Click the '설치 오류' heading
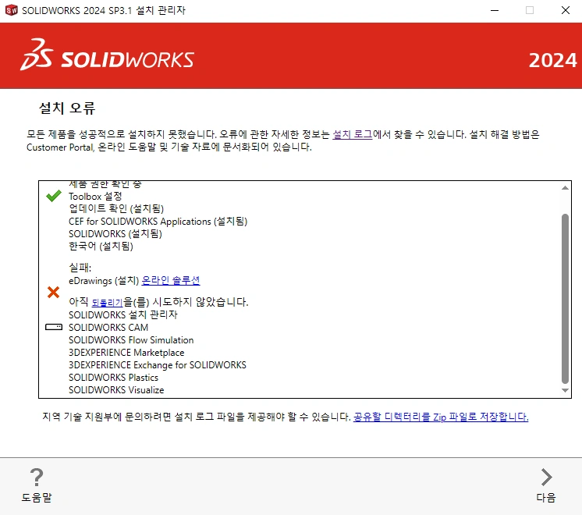 tap(67, 108)
